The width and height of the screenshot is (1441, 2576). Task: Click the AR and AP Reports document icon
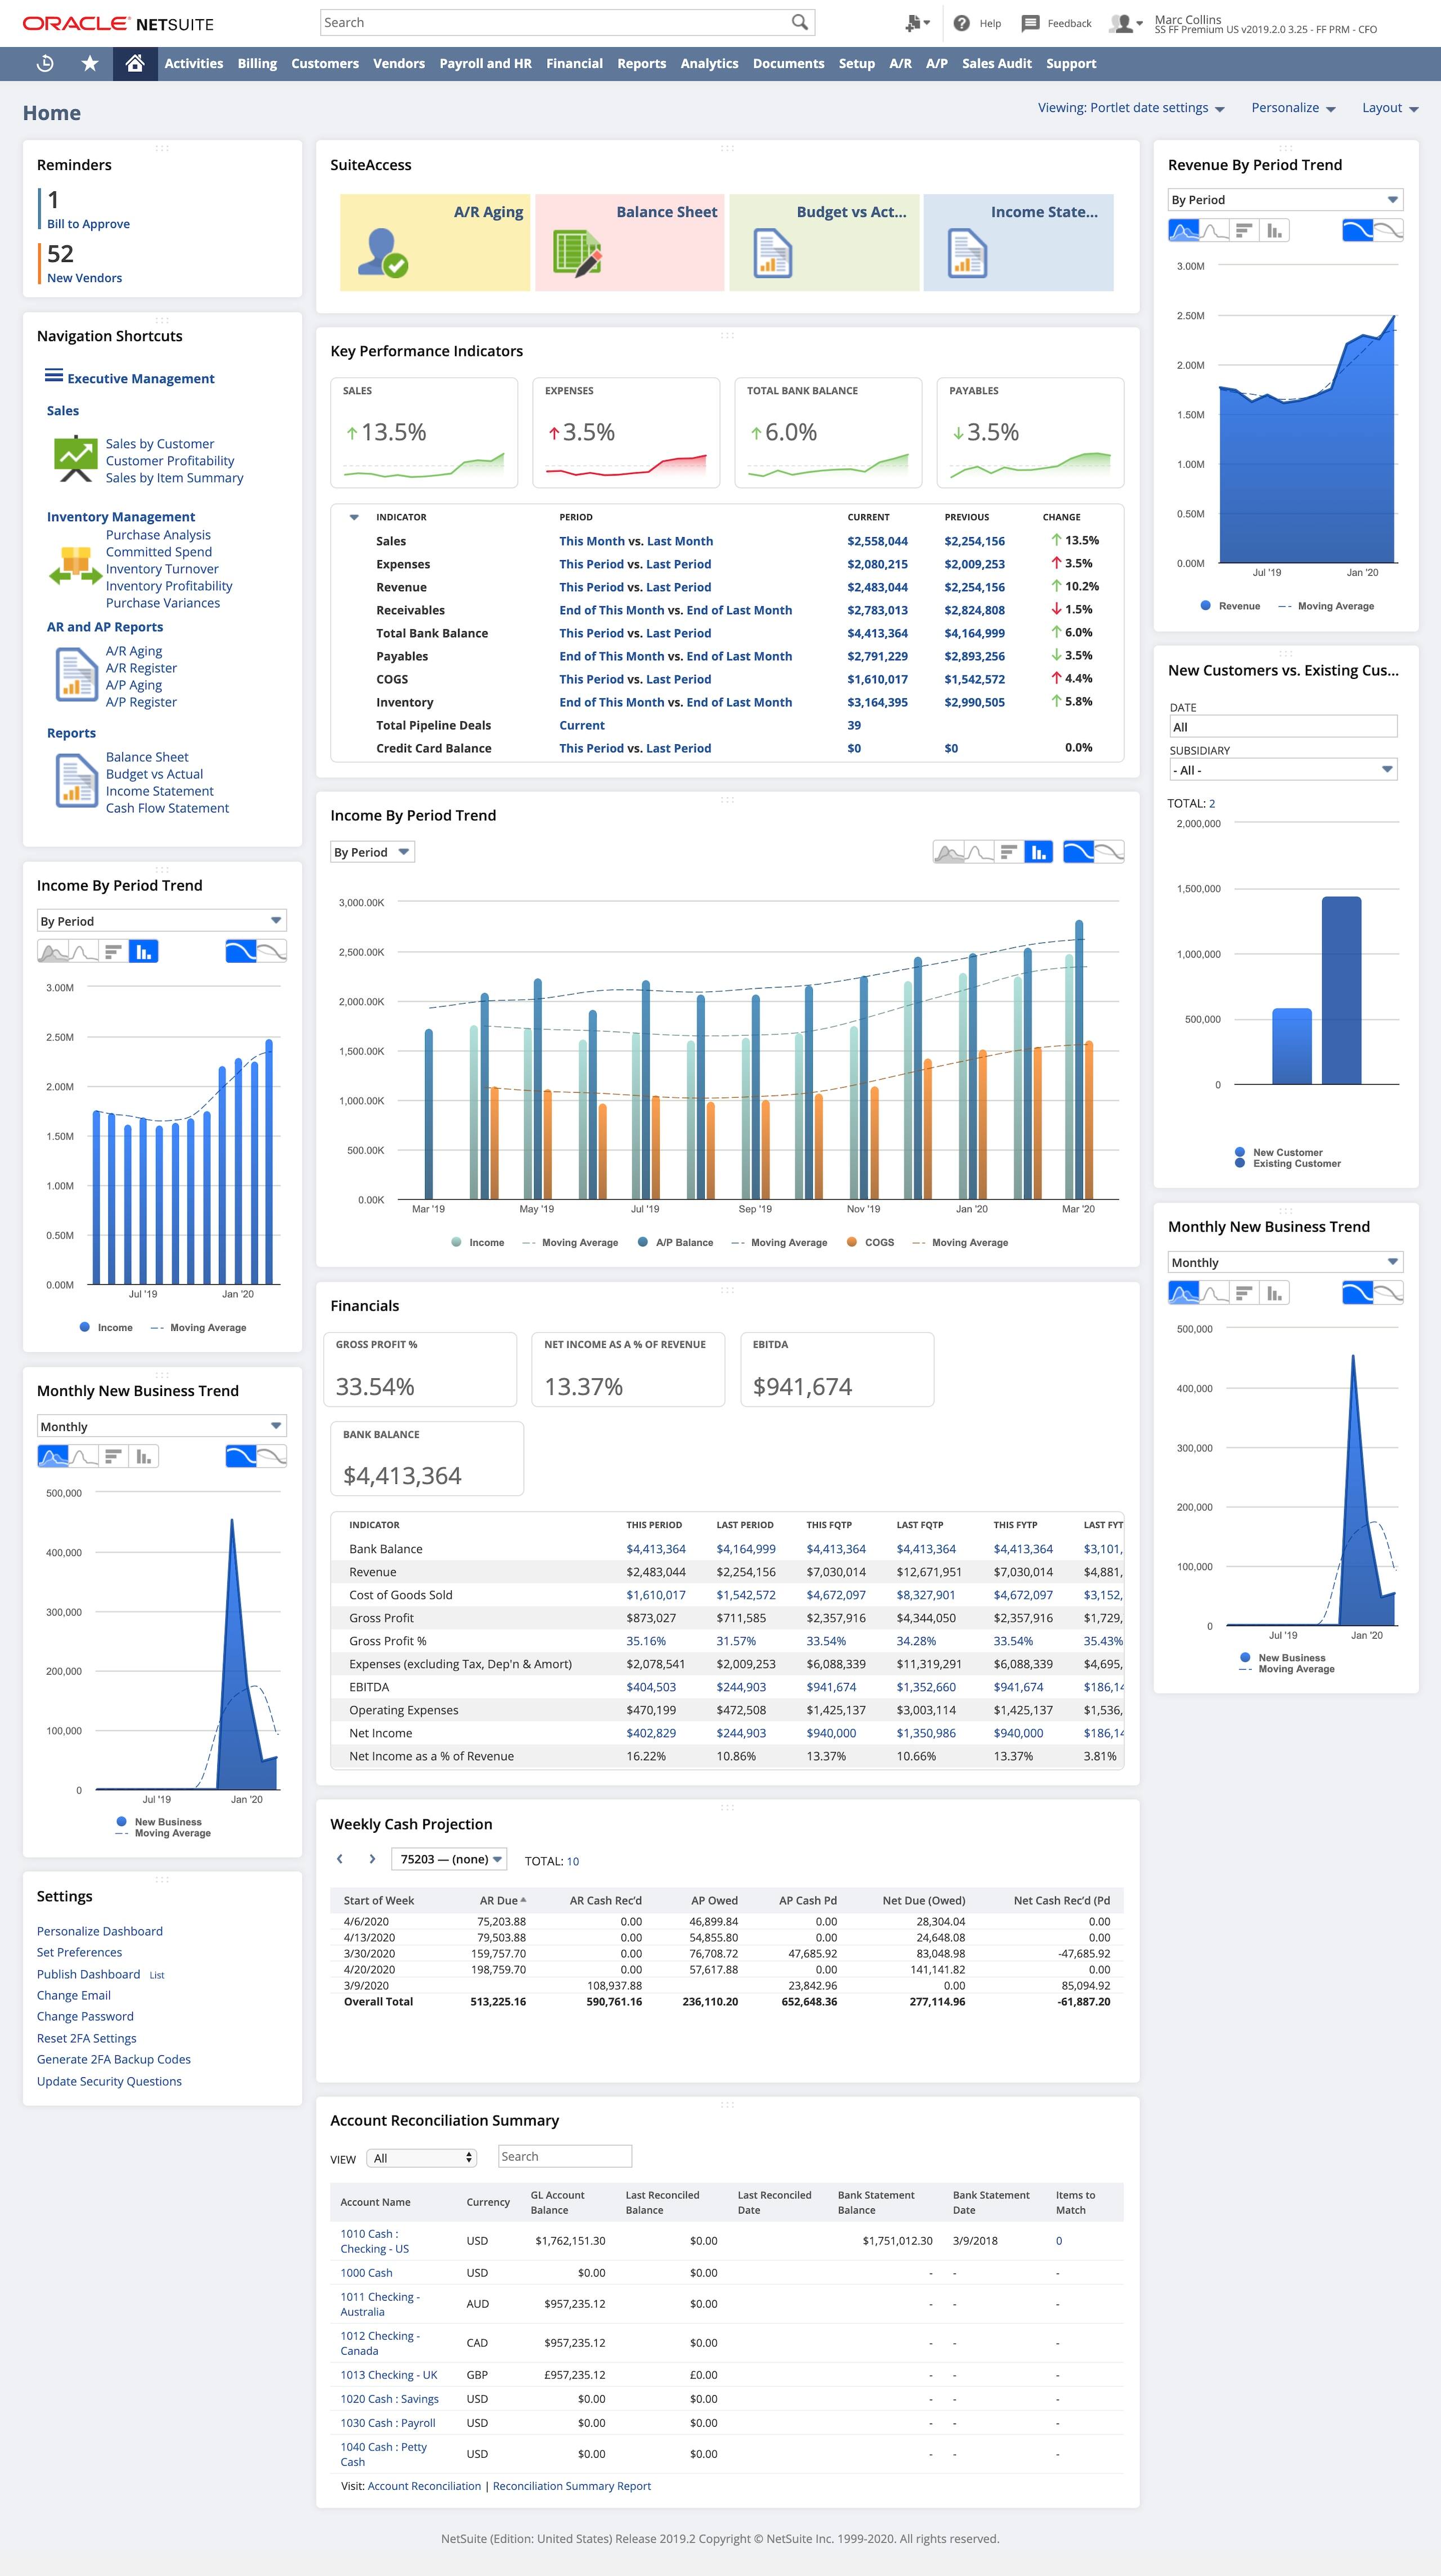coord(76,674)
